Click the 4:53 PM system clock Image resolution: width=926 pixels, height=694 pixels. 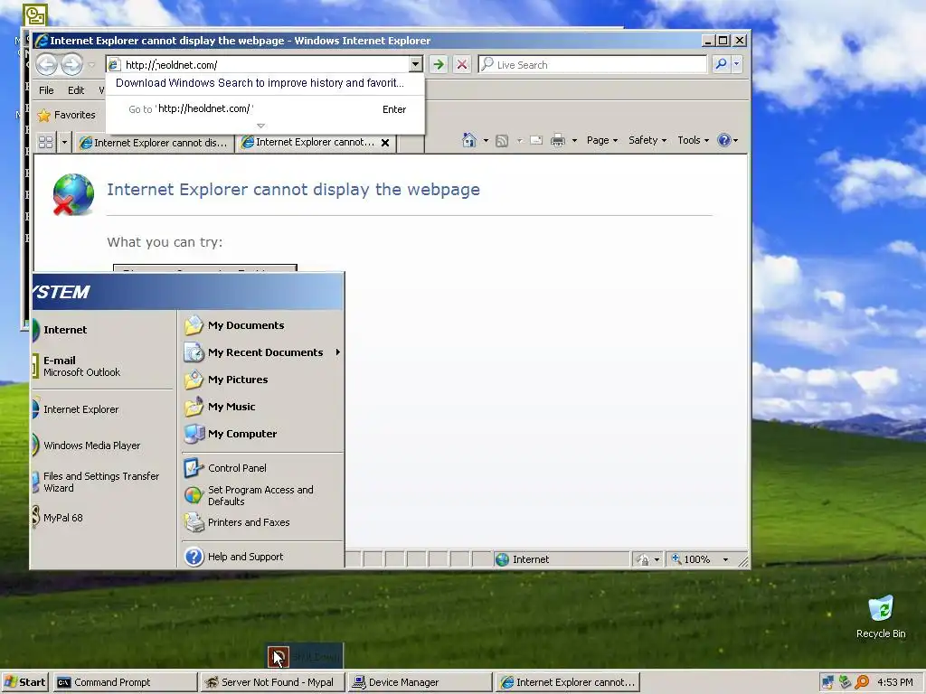point(894,682)
